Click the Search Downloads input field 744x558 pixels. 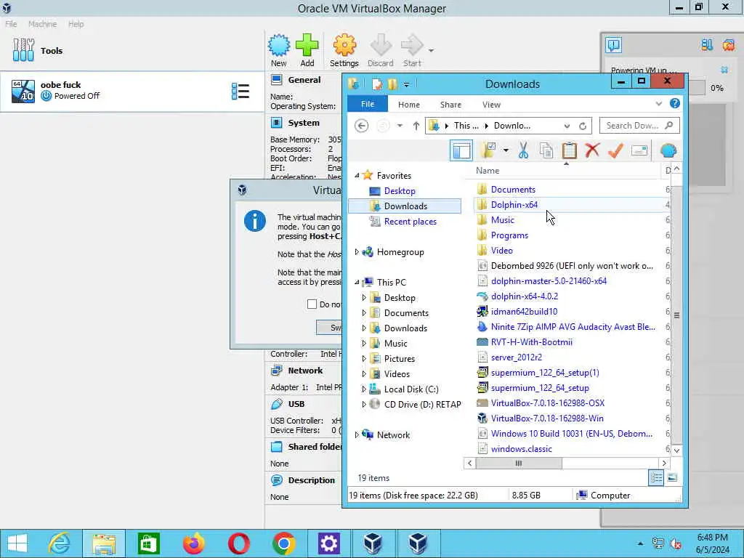[x=639, y=125]
